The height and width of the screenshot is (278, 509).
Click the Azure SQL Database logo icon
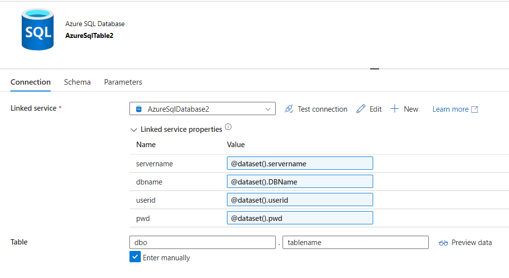pyautogui.click(x=37, y=30)
